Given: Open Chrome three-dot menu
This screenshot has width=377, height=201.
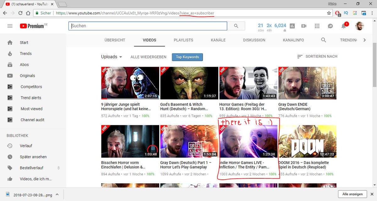Looking at the screenshot, I should click(372, 13).
